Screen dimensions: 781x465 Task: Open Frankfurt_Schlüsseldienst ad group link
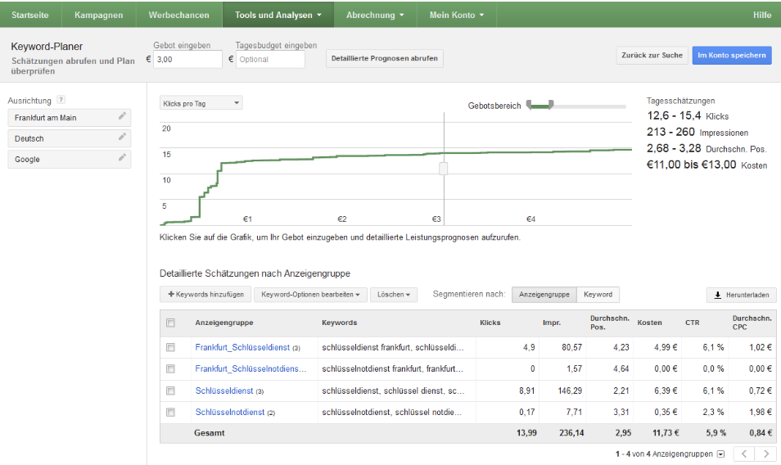[x=242, y=347]
